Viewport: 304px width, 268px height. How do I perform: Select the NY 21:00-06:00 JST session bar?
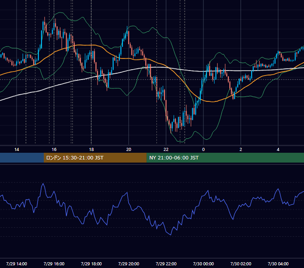coord(225,158)
